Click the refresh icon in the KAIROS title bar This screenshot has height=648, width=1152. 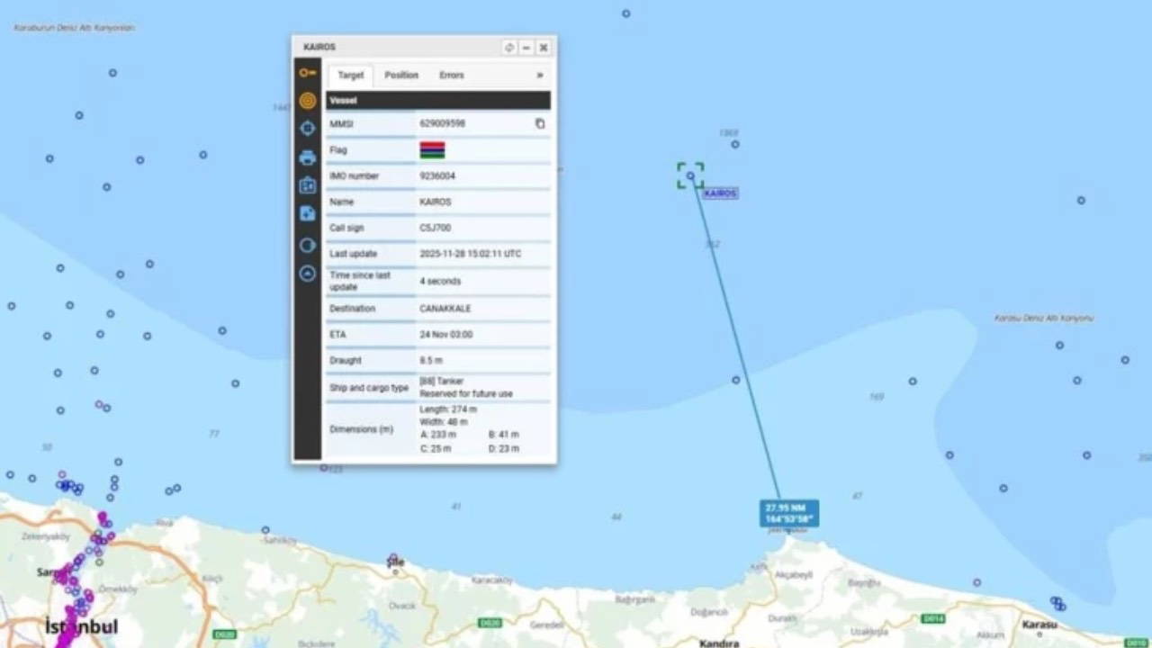tap(509, 47)
